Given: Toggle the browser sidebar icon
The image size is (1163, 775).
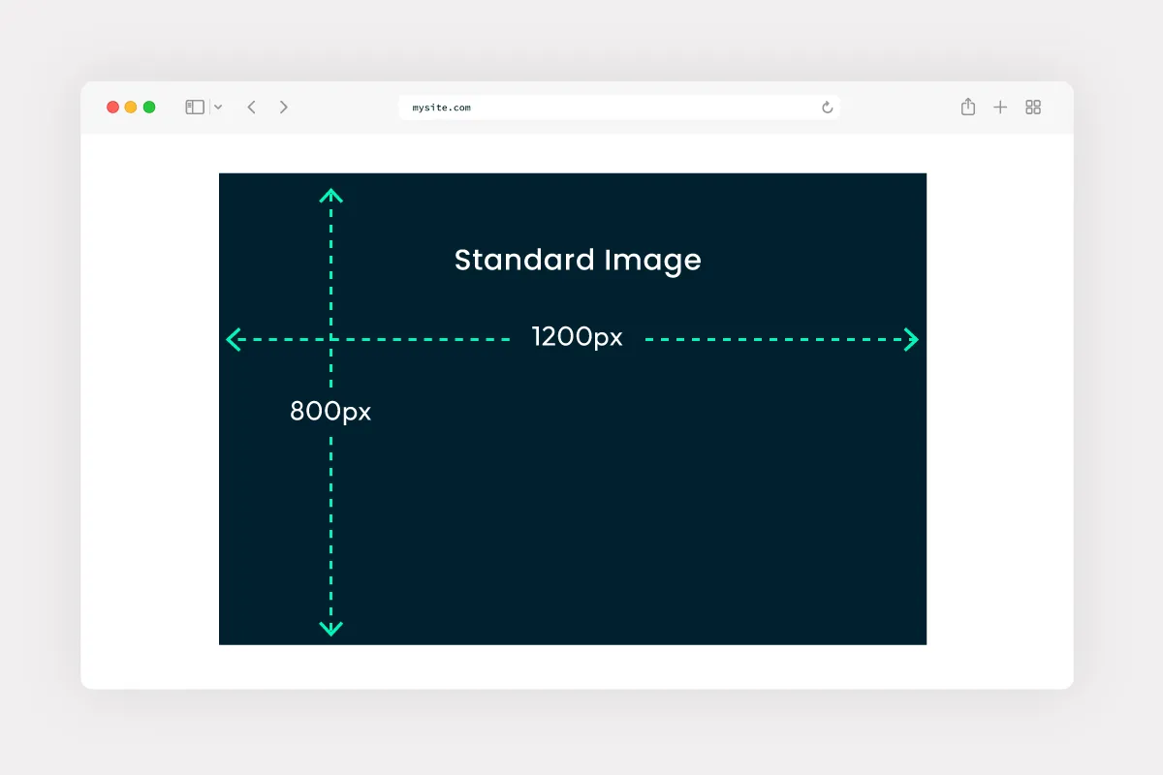Looking at the screenshot, I should (195, 108).
